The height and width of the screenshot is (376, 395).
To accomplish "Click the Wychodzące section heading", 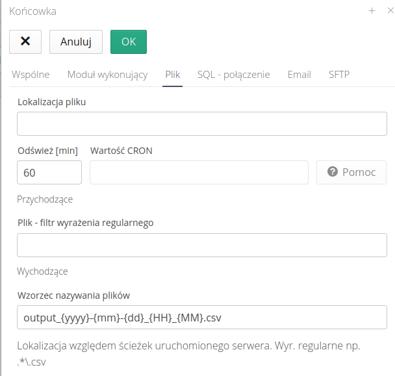I will (42, 271).
